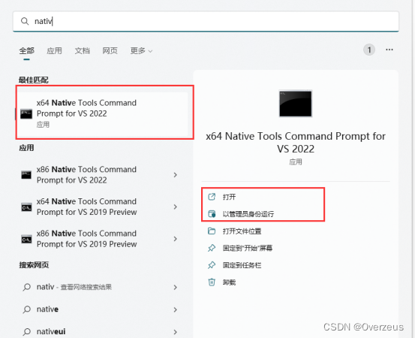Click folder icon beside 打开文件位置
Image resolution: width=415 pixels, height=338 pixels.
[x=212, y=231]
